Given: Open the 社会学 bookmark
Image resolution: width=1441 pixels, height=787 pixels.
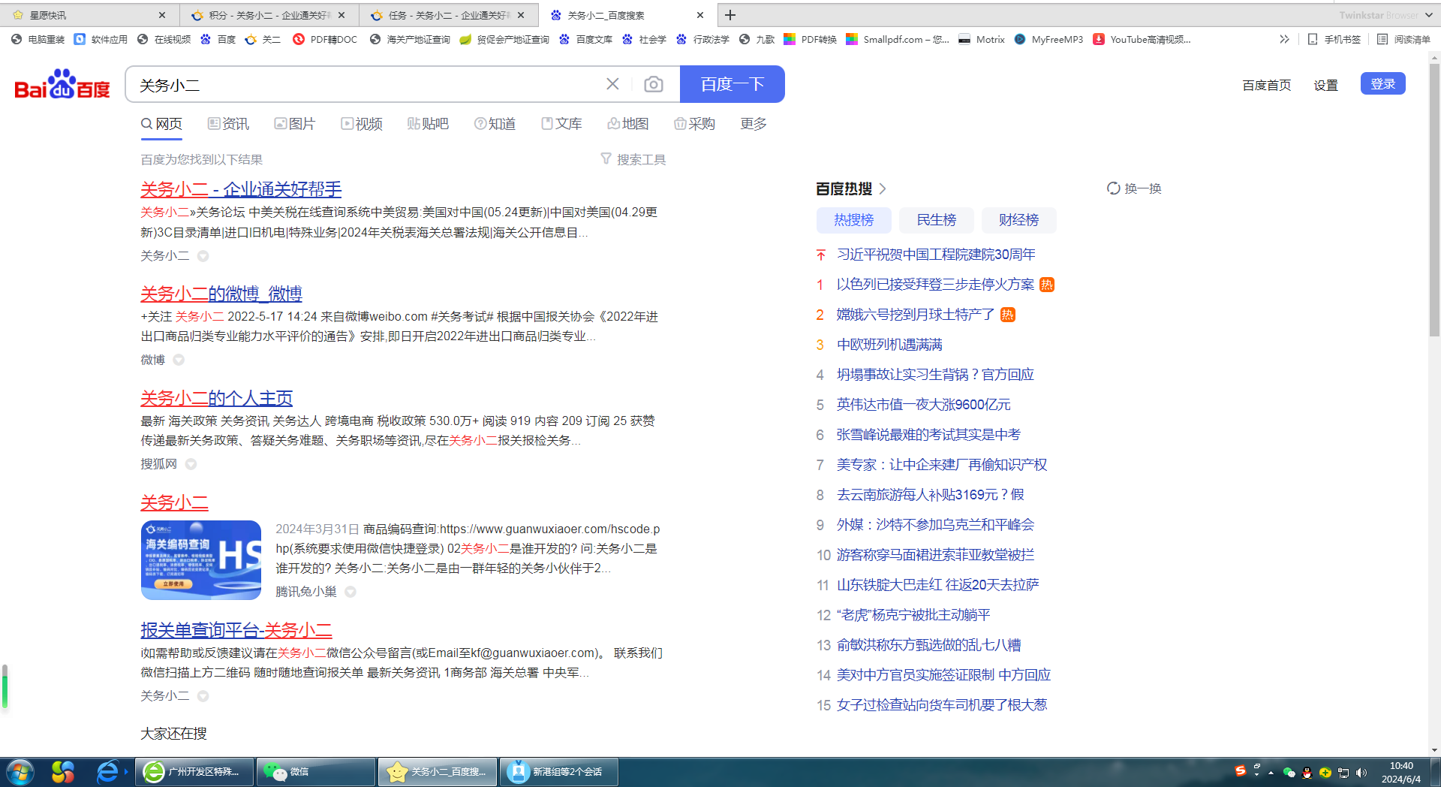Looking at the screenshot, I should [x=645, y=39].
